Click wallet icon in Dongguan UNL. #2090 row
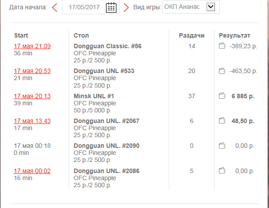 [x=222, y=146]
